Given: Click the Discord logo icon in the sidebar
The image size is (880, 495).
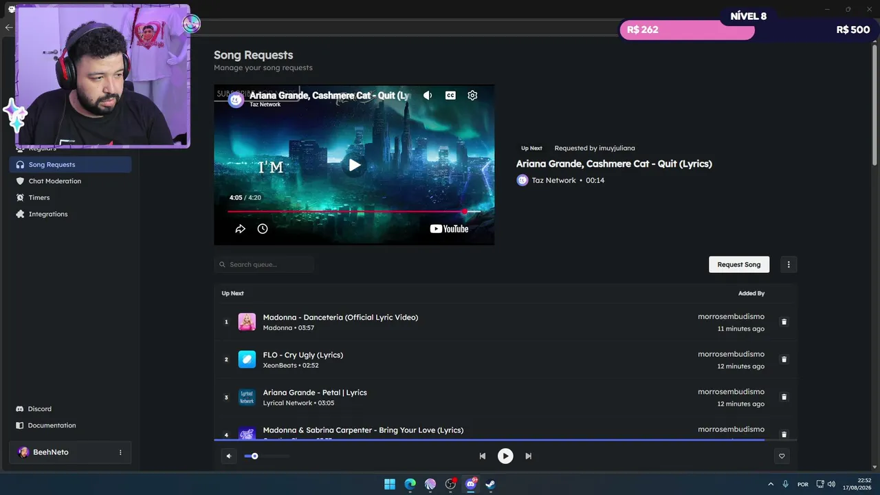Looking at the screenshot, I should point(20,409).
